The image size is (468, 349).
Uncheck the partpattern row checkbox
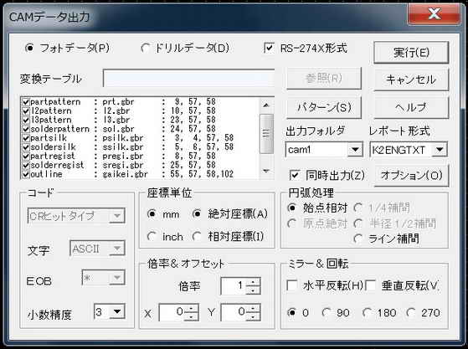[x=26, y=102]
